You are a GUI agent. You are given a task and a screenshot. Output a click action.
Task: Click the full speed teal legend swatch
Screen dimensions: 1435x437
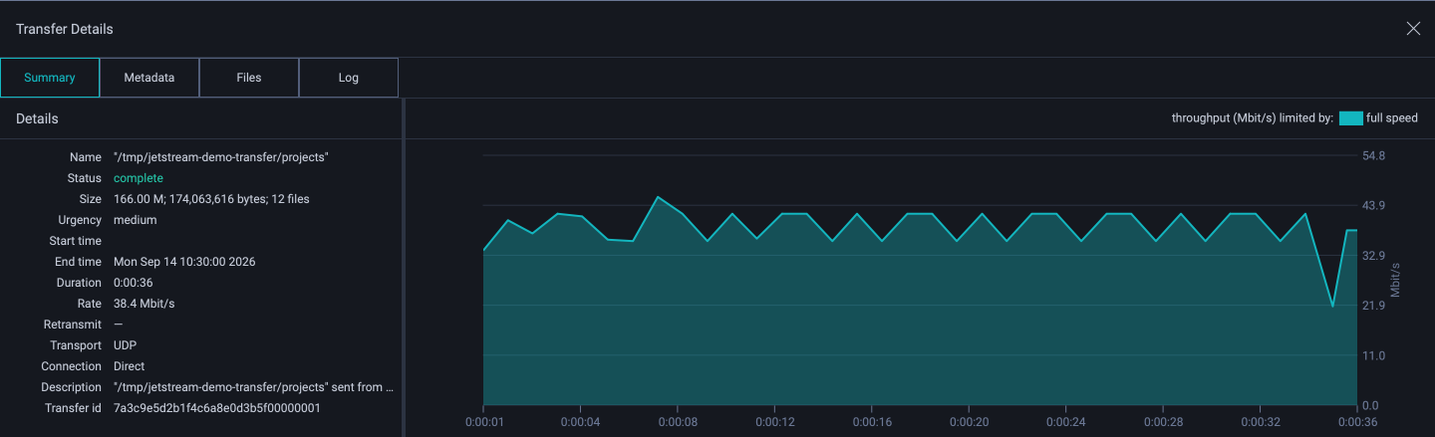click(x=1350, y=118)
